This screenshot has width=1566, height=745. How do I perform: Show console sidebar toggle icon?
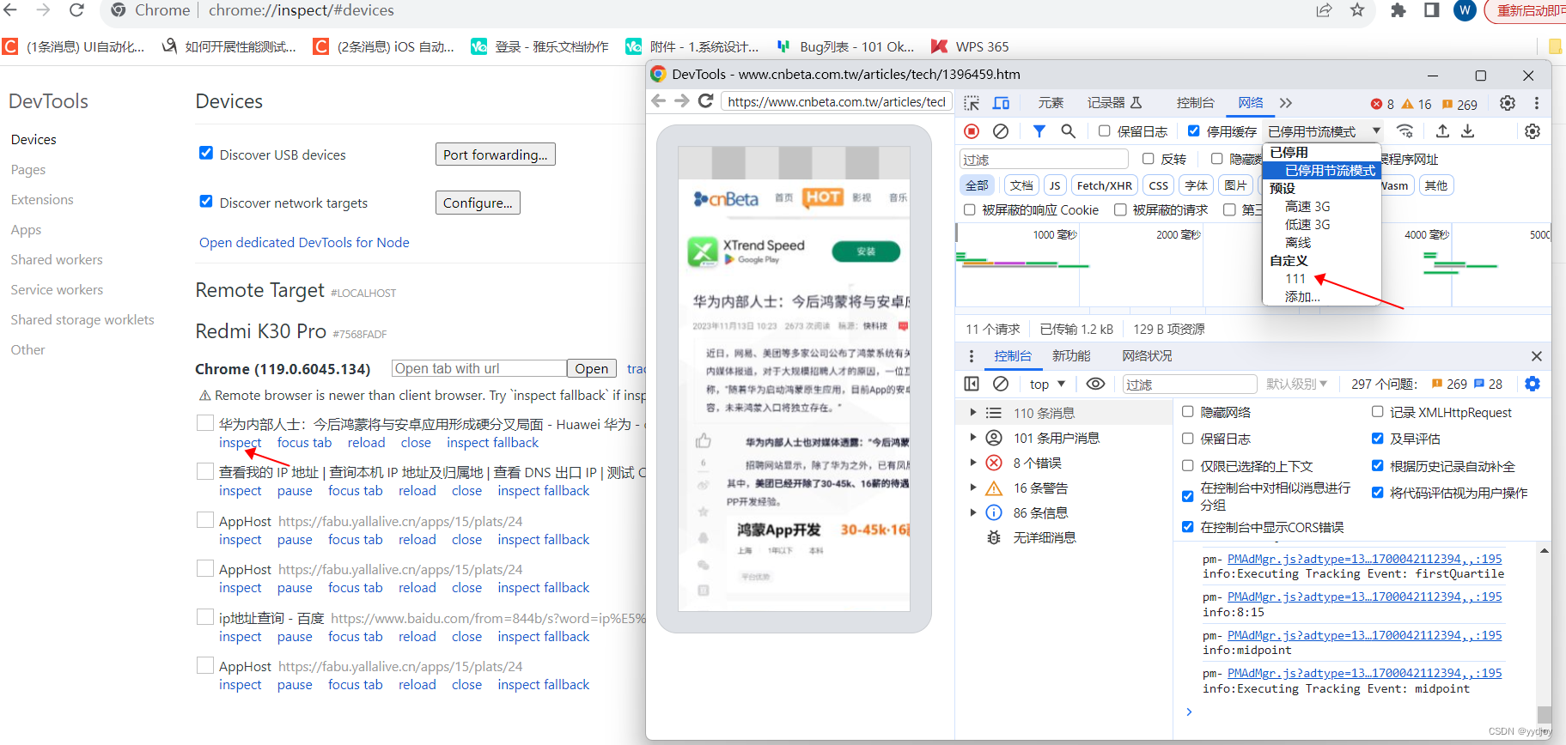[972, 384]
